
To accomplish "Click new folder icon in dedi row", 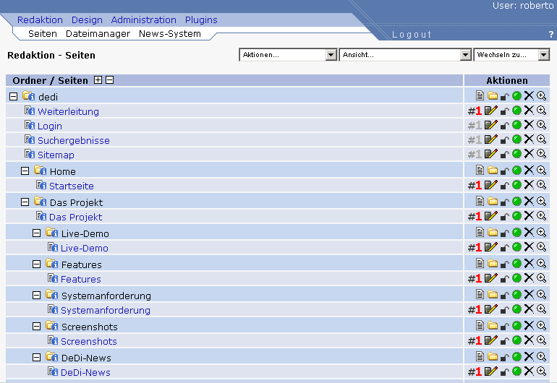I will click(x=493, y=95).
